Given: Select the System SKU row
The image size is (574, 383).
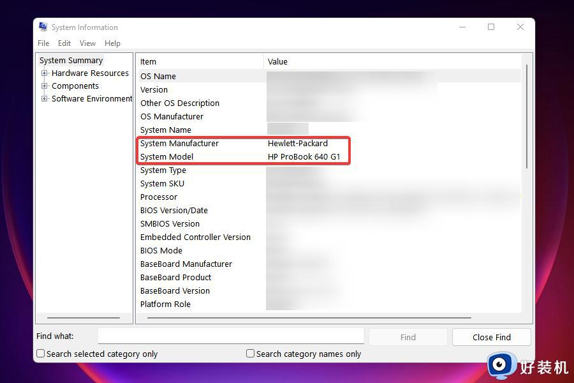Looking at the screenshot, I should (x=330, y=184).
